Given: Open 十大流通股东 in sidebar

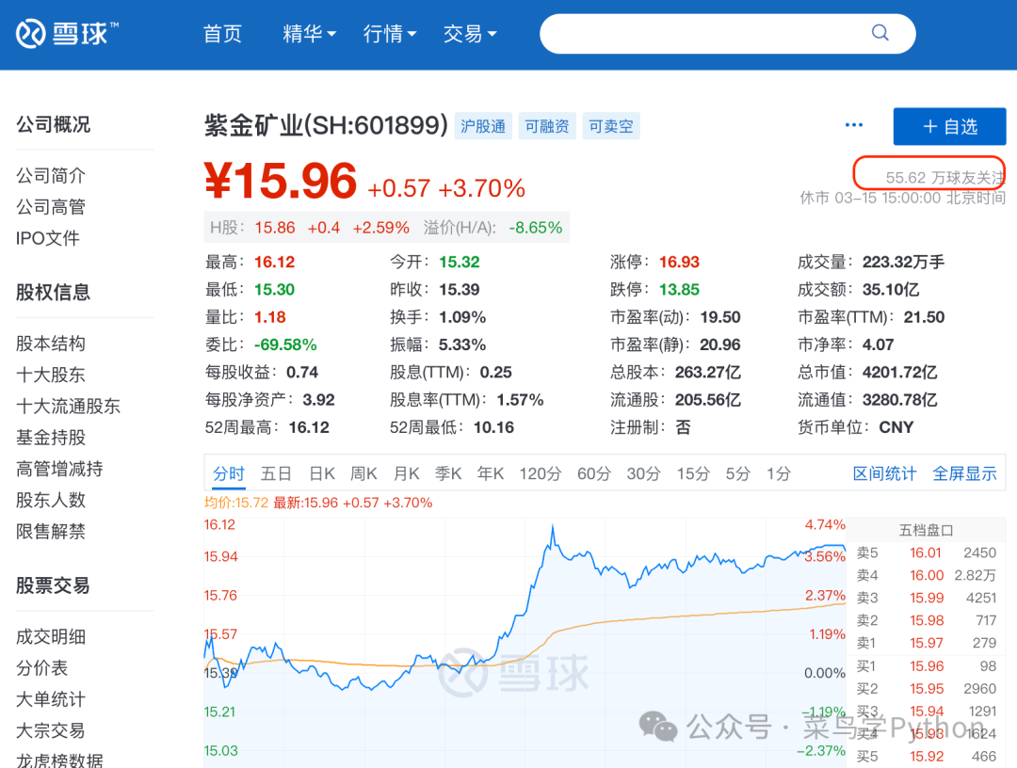Looking at the screenshot, I should [68, 407].
